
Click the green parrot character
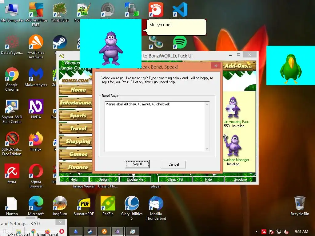pyautogui.click(x=291, y=69)
